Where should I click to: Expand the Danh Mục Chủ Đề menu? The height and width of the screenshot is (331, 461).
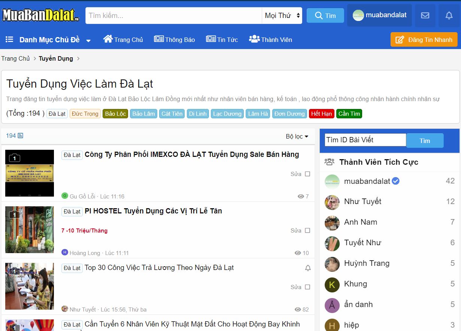click(49, 40)
